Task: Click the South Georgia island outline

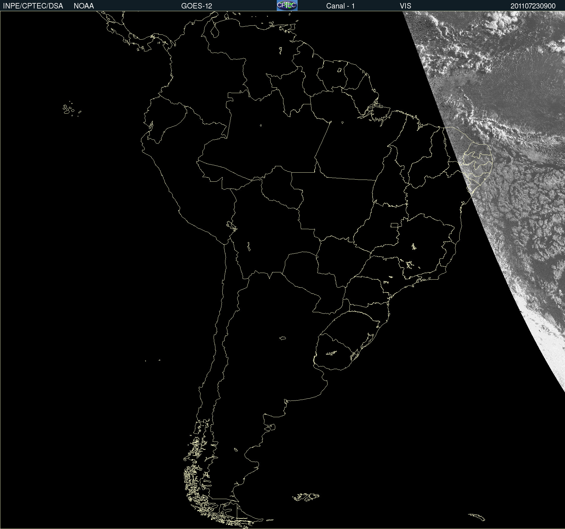Action: (x=477, y=517)
